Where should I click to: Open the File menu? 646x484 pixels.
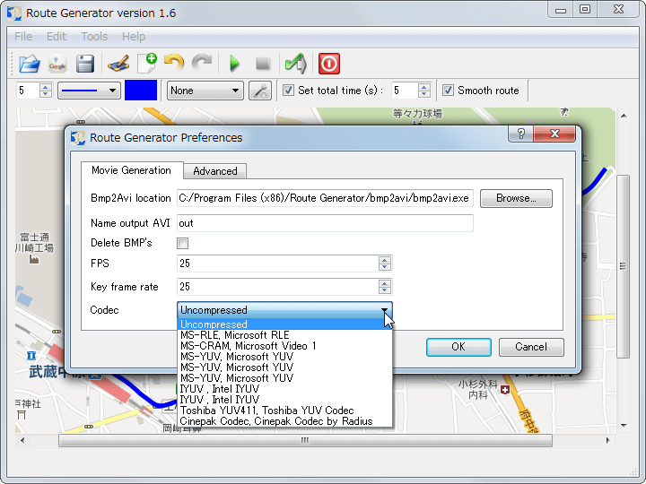coord(23,37)
